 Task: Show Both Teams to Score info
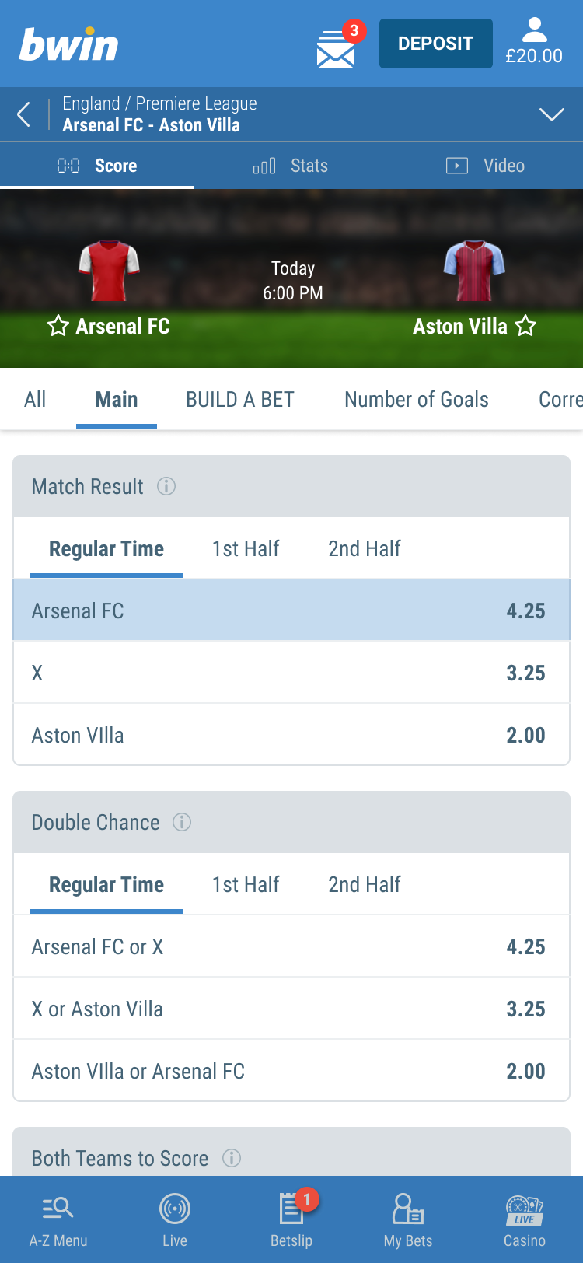tap(232, 1158)
